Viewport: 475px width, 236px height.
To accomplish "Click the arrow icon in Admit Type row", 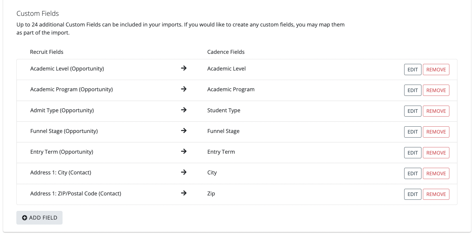I will coord(184,110).
